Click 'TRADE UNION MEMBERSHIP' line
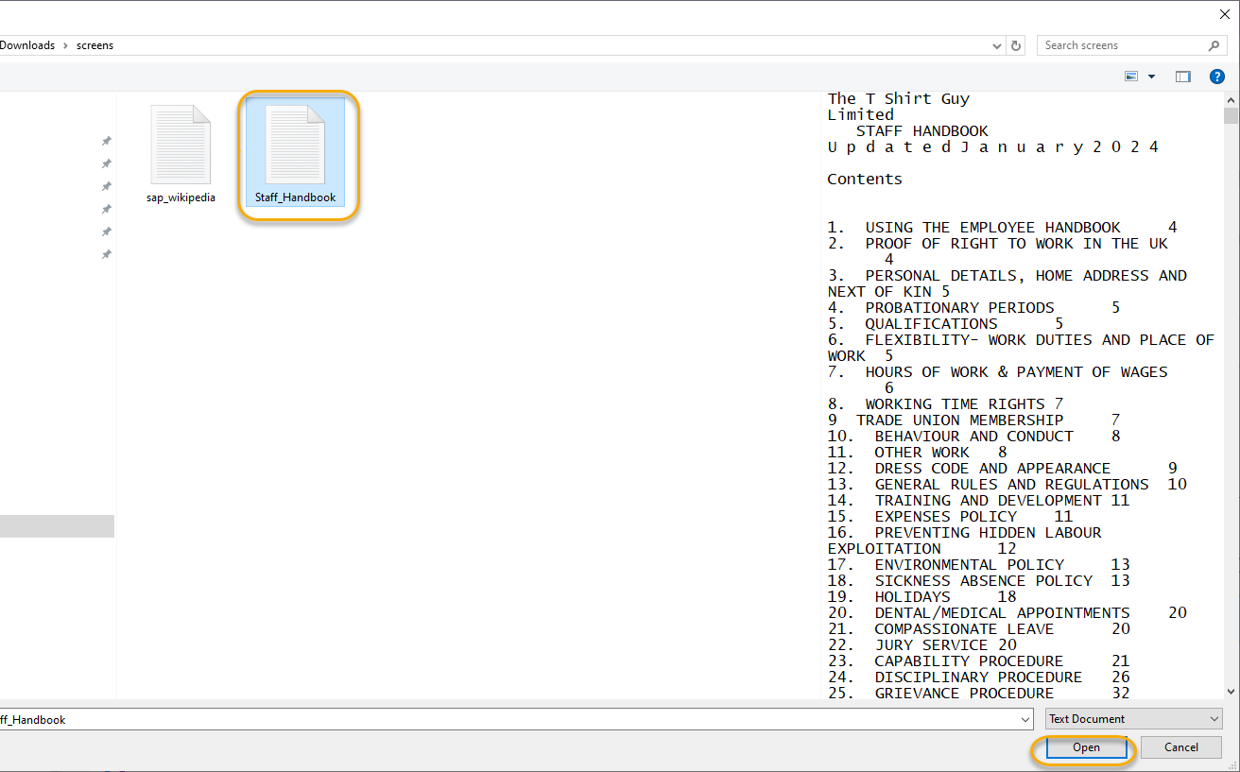Viewport: 1240px width, 772px height. click(x=974, y=420)
